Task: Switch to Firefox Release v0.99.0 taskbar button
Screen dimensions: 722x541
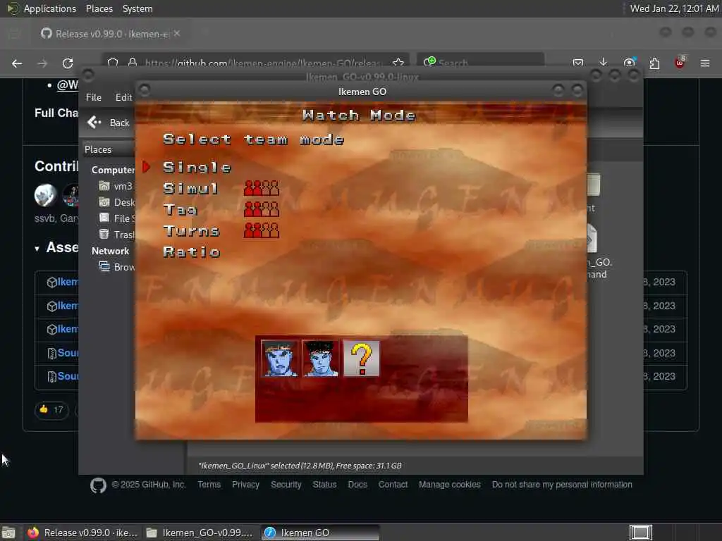Action: coord(83,533)
